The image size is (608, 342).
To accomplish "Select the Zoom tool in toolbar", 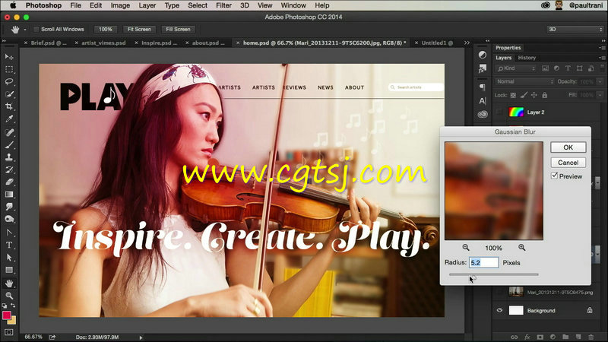I will [9, 296].
